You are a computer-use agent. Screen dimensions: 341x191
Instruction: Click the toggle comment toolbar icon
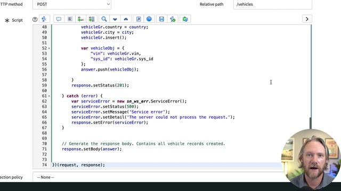click(x=59, y=19)
